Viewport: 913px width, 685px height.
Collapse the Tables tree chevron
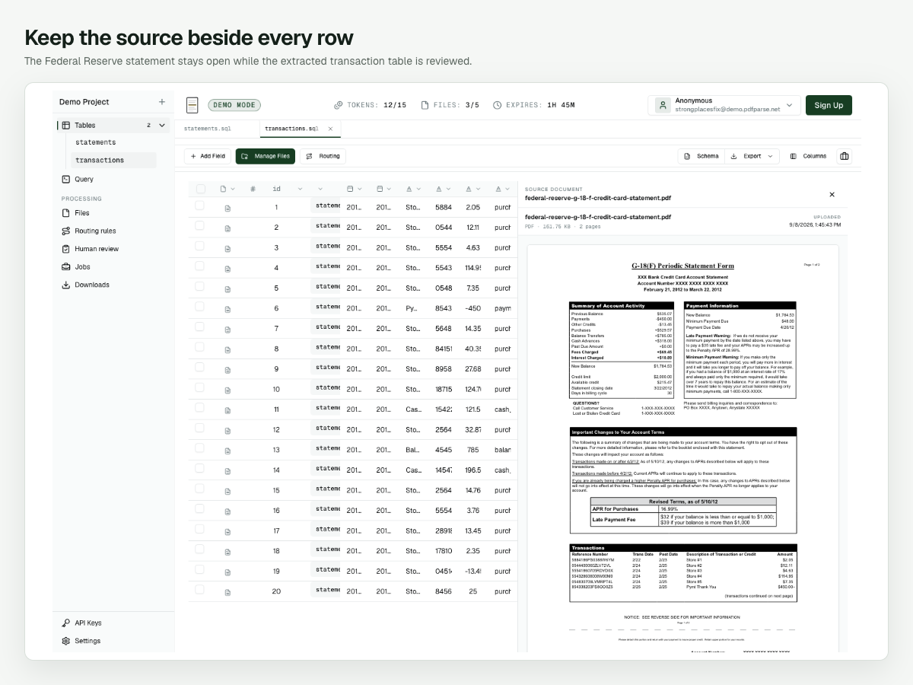coord(162,125)
